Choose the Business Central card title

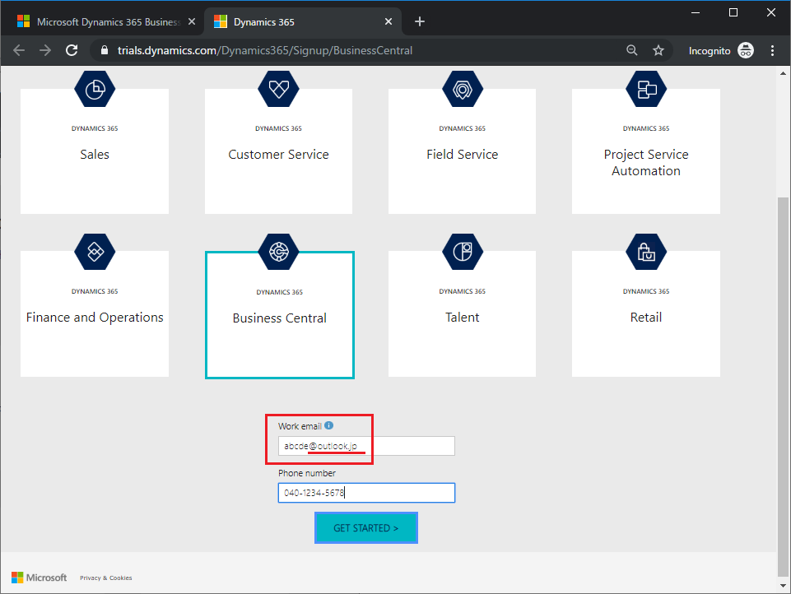coord(280,318)
